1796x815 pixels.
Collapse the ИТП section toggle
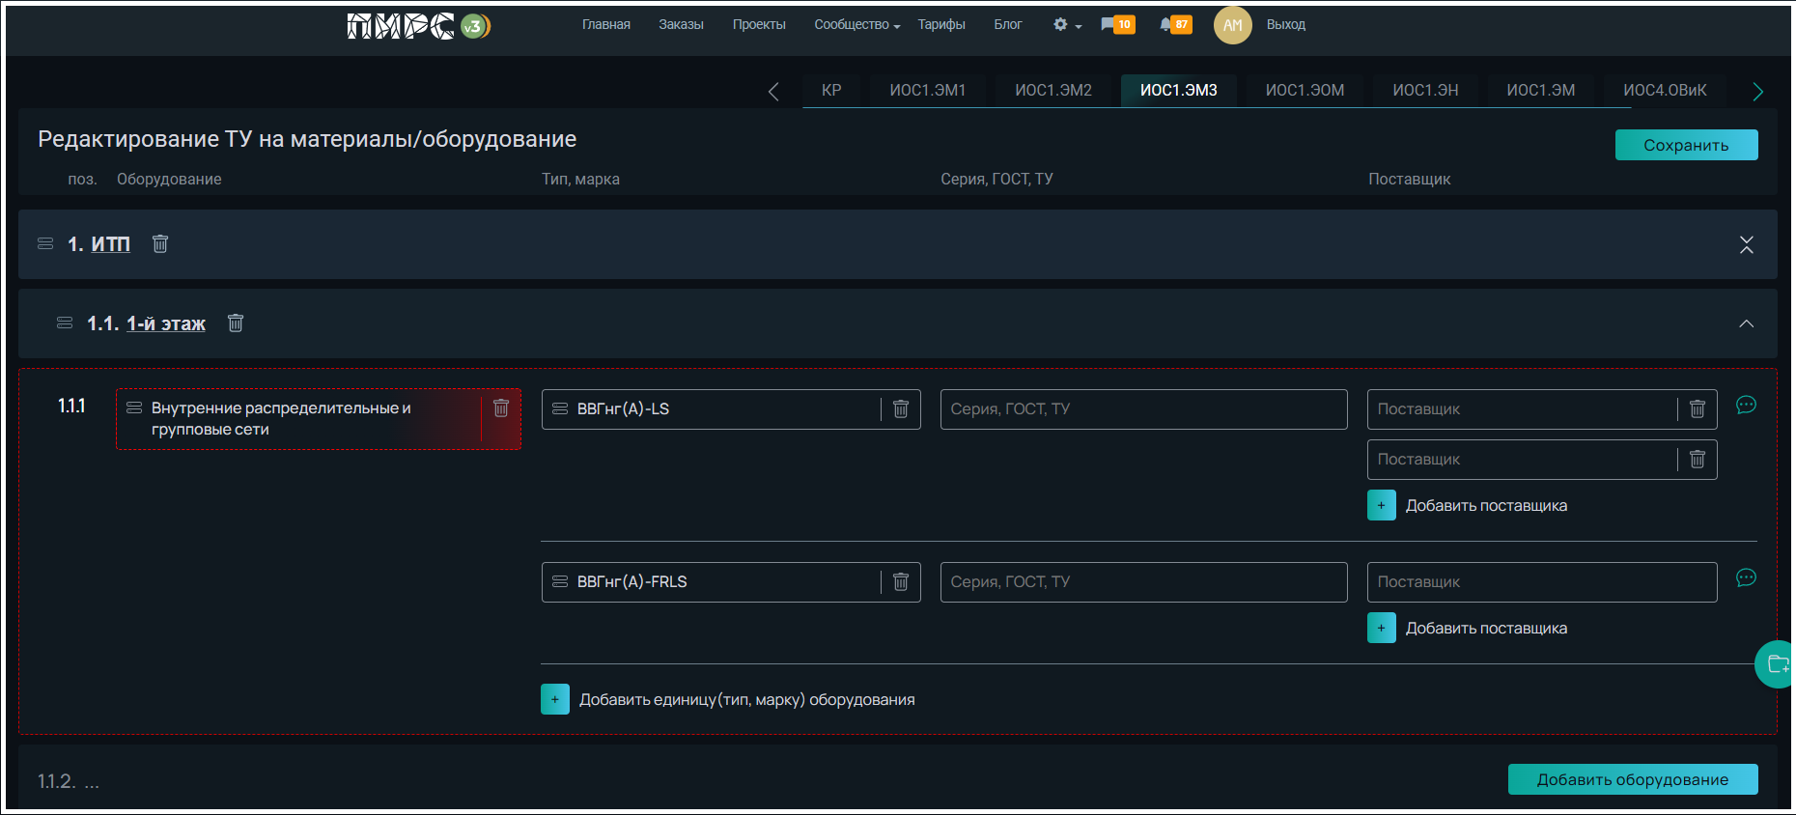pyautogui.click(x=1746, y=245)
